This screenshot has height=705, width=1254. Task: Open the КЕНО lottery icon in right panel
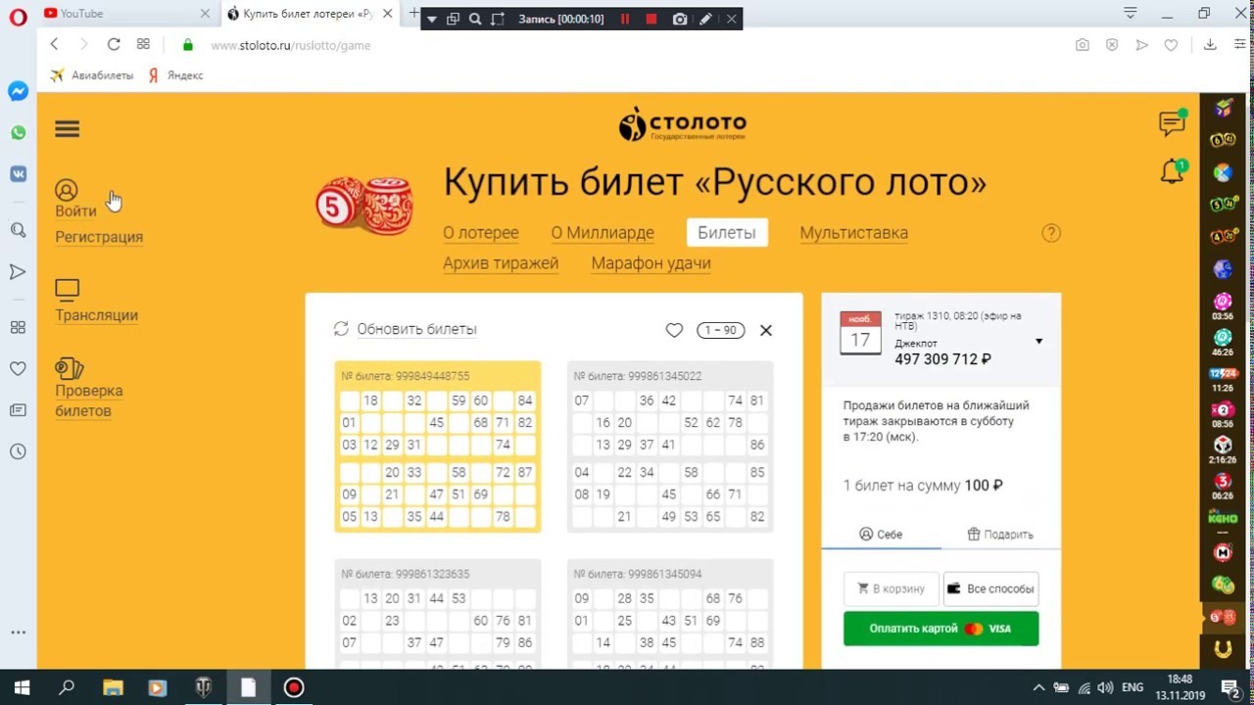[x=1223, y=517]
